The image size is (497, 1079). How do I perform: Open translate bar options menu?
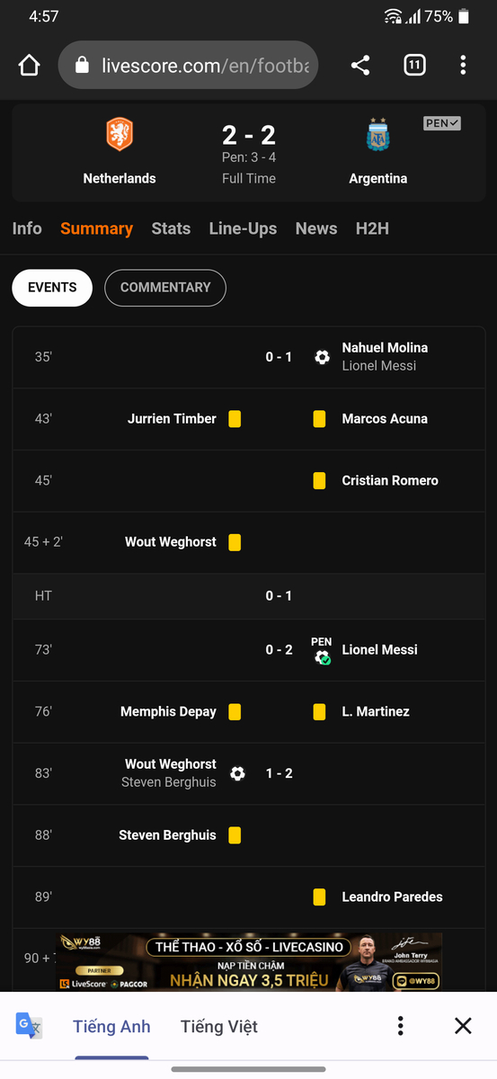tap(401, 1026)
